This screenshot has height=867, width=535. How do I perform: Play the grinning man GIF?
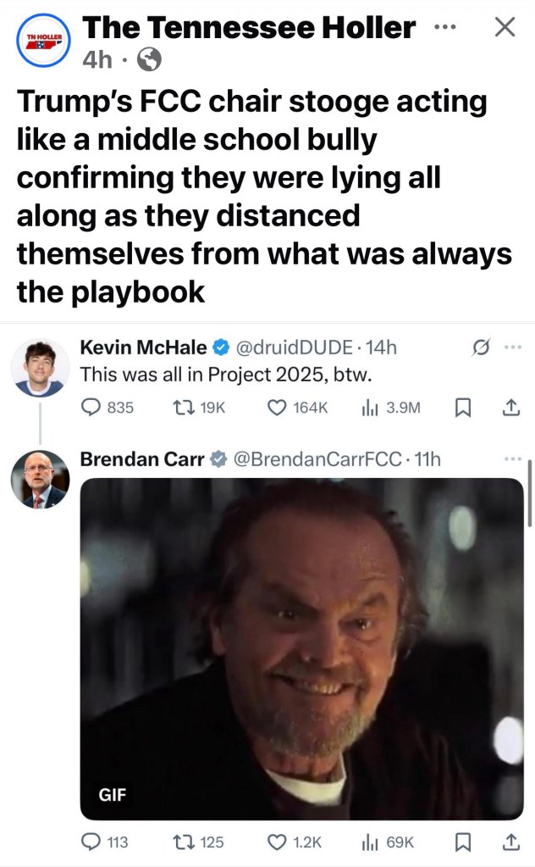pos(301,648)
